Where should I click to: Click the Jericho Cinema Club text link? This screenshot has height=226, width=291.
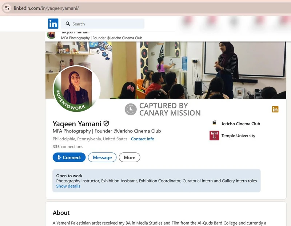(241, 123)
